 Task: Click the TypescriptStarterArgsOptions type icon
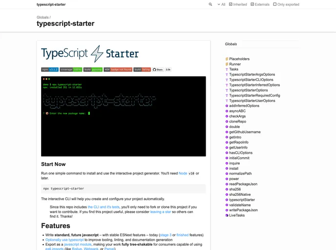coord(227,75)
